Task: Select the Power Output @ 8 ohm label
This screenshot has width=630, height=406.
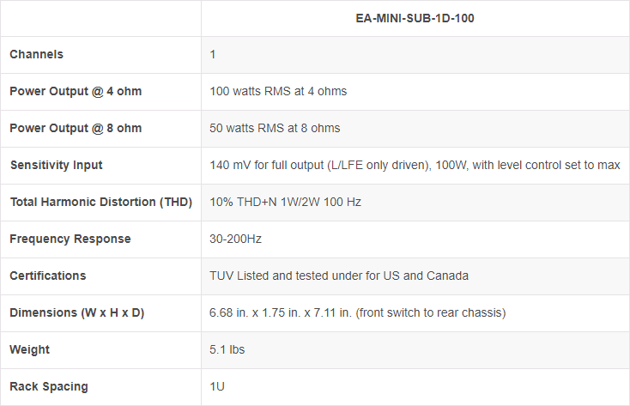Action: pyautogui.click(x=76, y=128)
